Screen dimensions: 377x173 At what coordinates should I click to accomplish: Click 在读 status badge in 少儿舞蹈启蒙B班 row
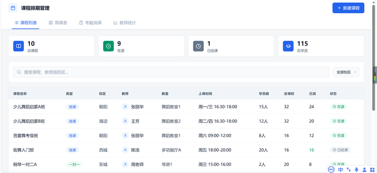[338, 121]
